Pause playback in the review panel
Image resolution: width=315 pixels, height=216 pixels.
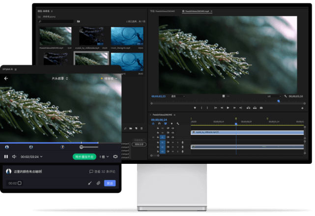6,156
